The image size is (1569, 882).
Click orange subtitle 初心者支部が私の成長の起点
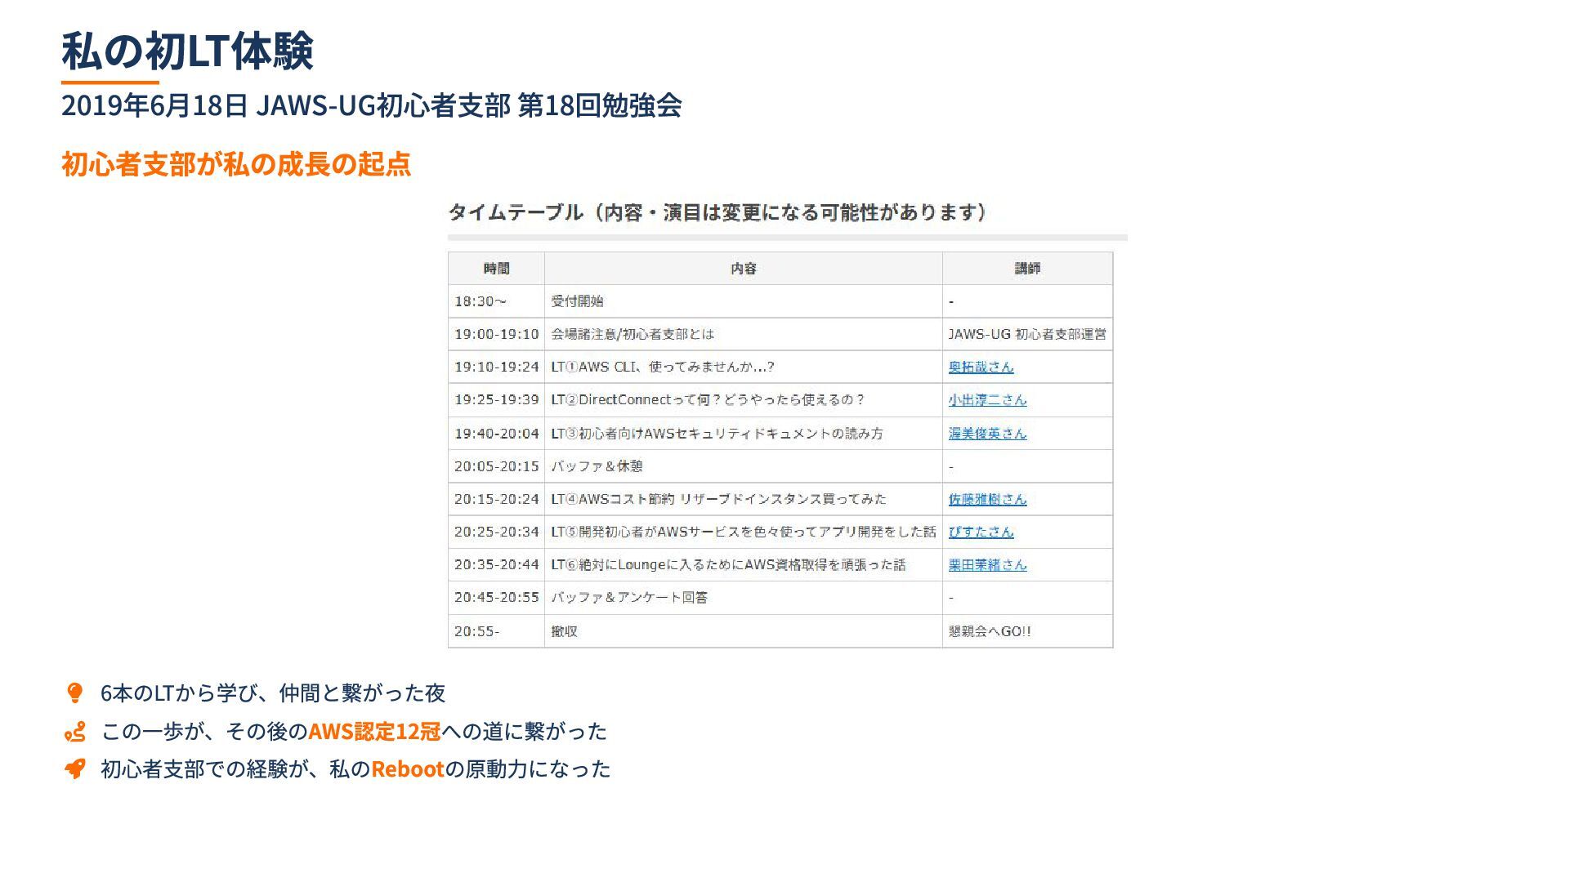235,164
